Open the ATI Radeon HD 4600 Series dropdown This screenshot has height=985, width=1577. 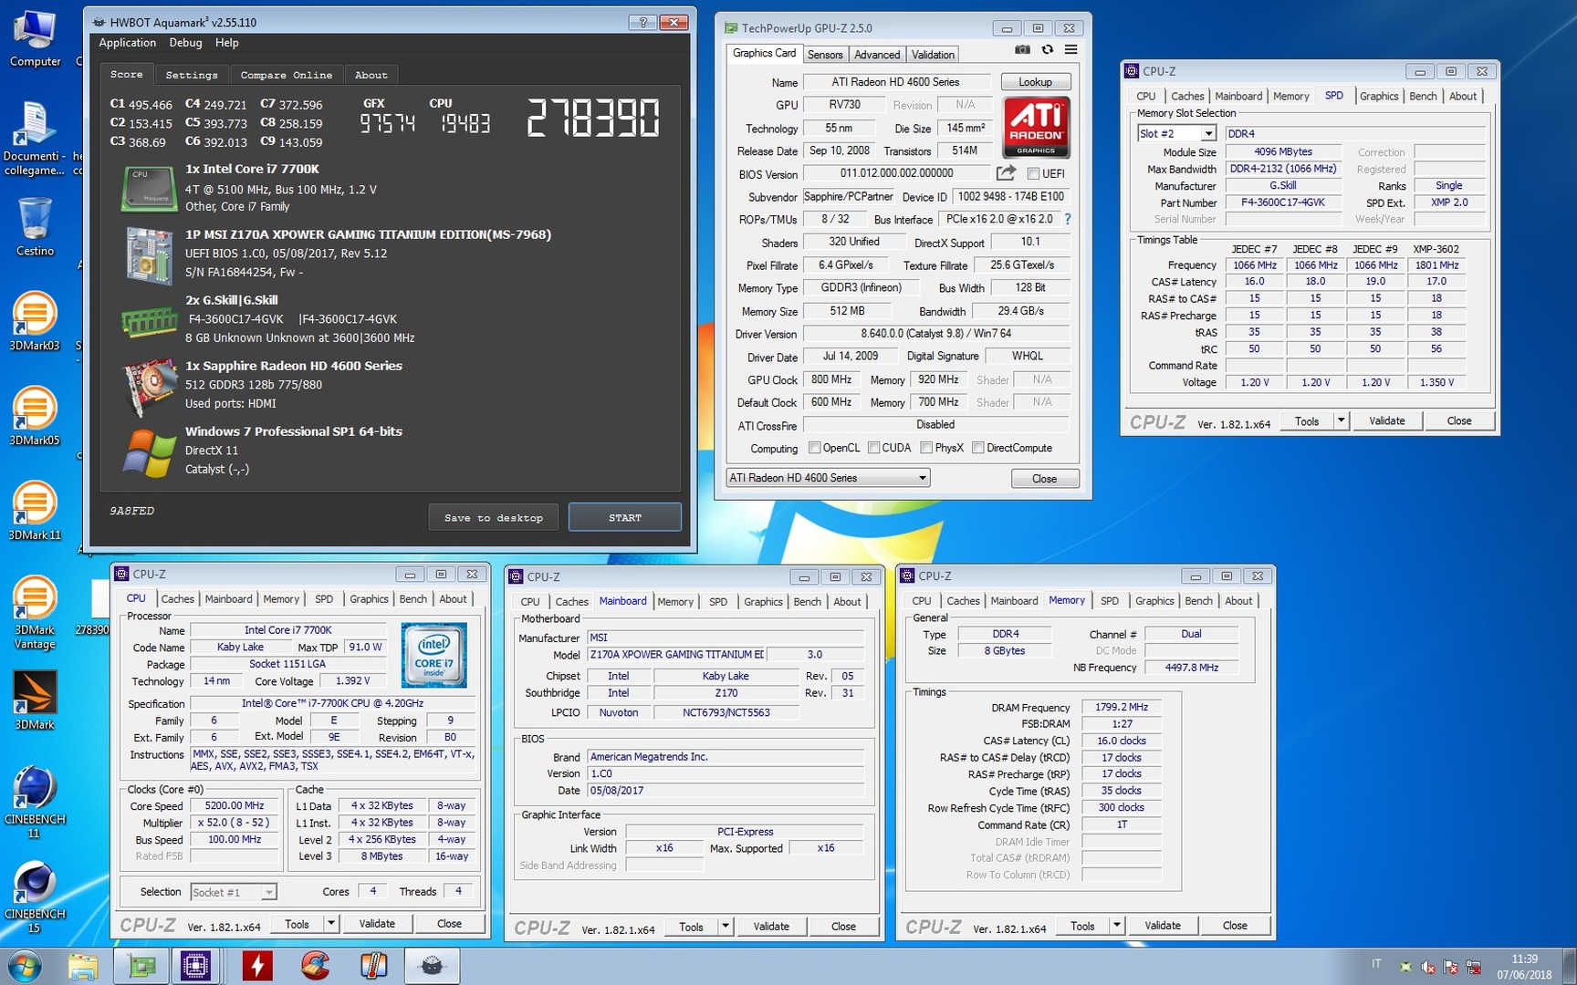pyautogui.click(x=828, y=478)
